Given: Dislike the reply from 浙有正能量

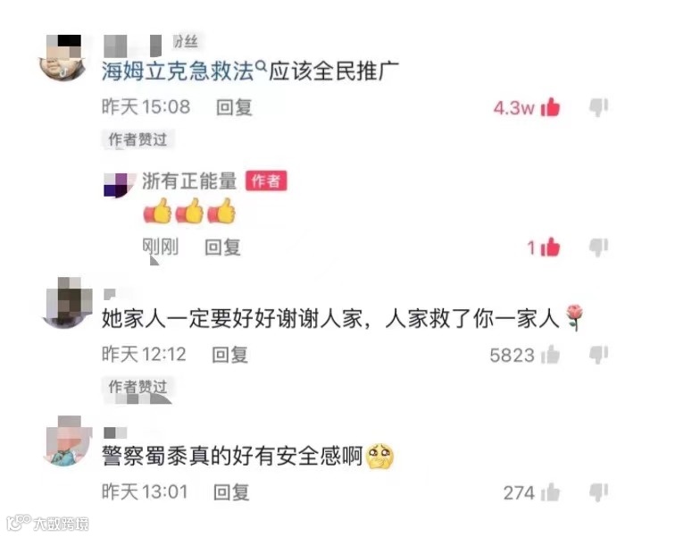Looking at the screenshot, I should click(598, 248).
